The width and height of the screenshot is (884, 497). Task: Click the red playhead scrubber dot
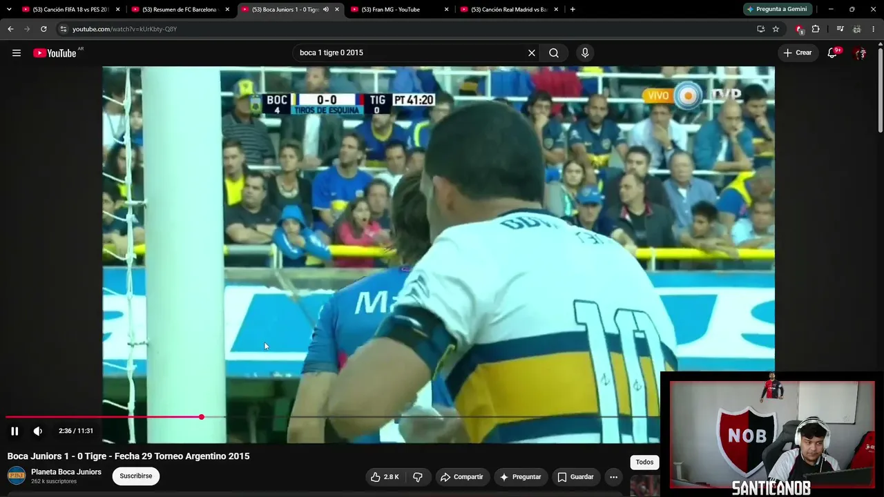tap(202, 417)
